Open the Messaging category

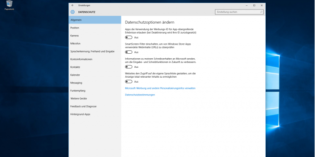pyautogui.click(x=95, y=83)
